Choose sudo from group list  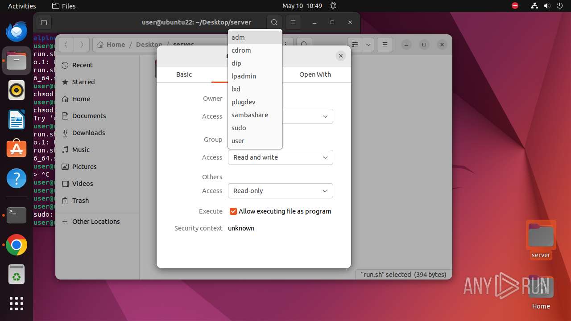[255, 128]
